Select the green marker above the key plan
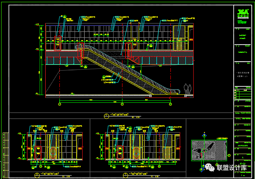 coord(204,135)
